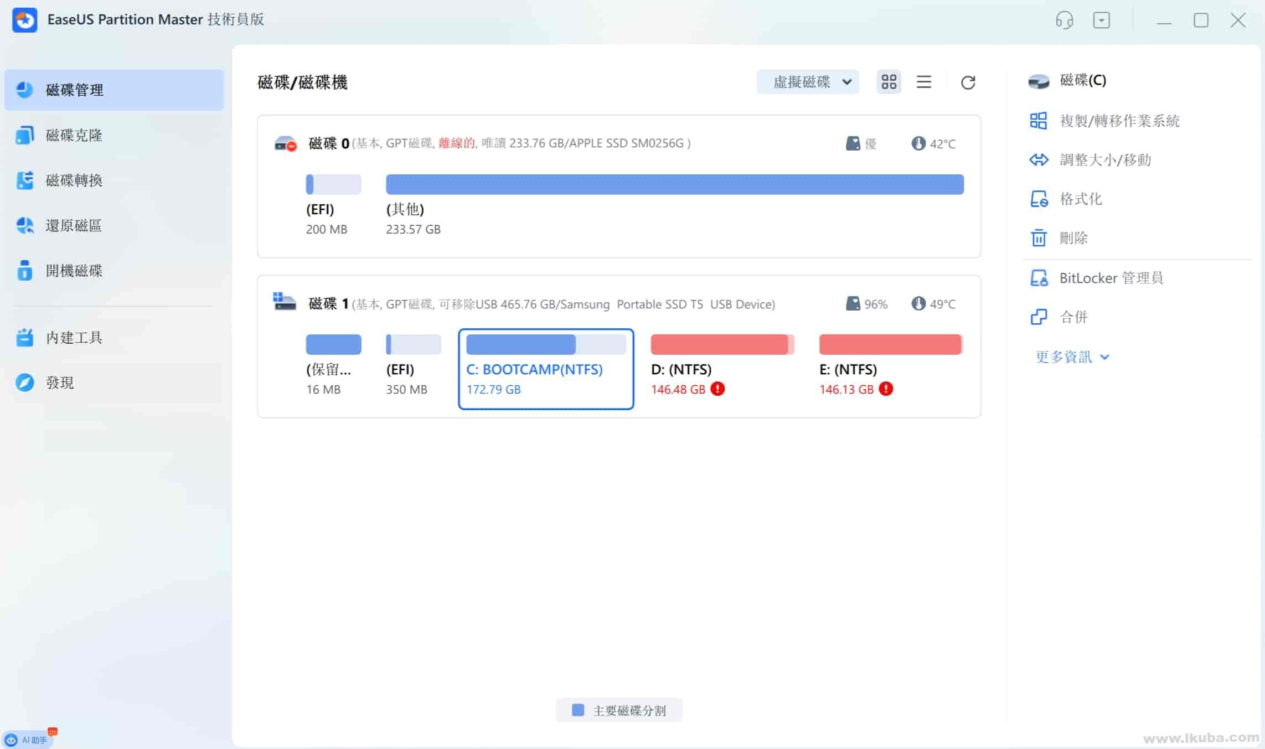Select the C: BOOTCAMP(NTFS) partition
The image size is (1265, 749).
[546, 369]
